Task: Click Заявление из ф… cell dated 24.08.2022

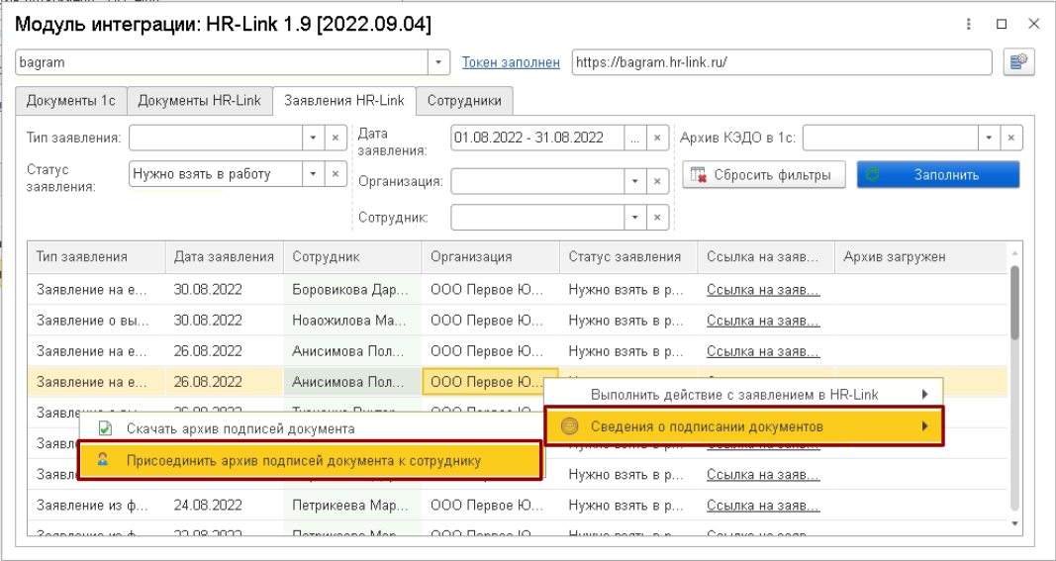Action: point(97,506)
